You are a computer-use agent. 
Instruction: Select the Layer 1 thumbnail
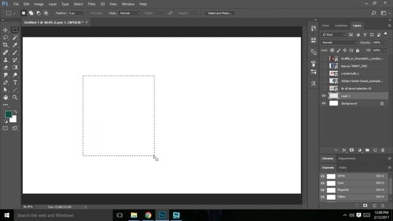(333, 96)
